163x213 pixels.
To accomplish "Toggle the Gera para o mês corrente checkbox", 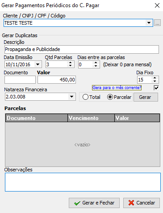I will [156, 88].
